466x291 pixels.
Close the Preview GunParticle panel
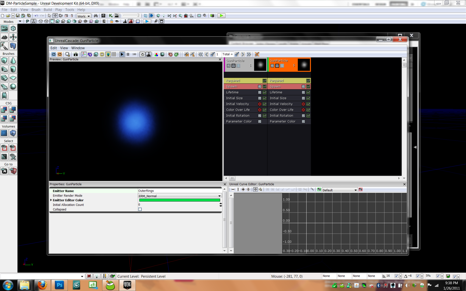220,59
